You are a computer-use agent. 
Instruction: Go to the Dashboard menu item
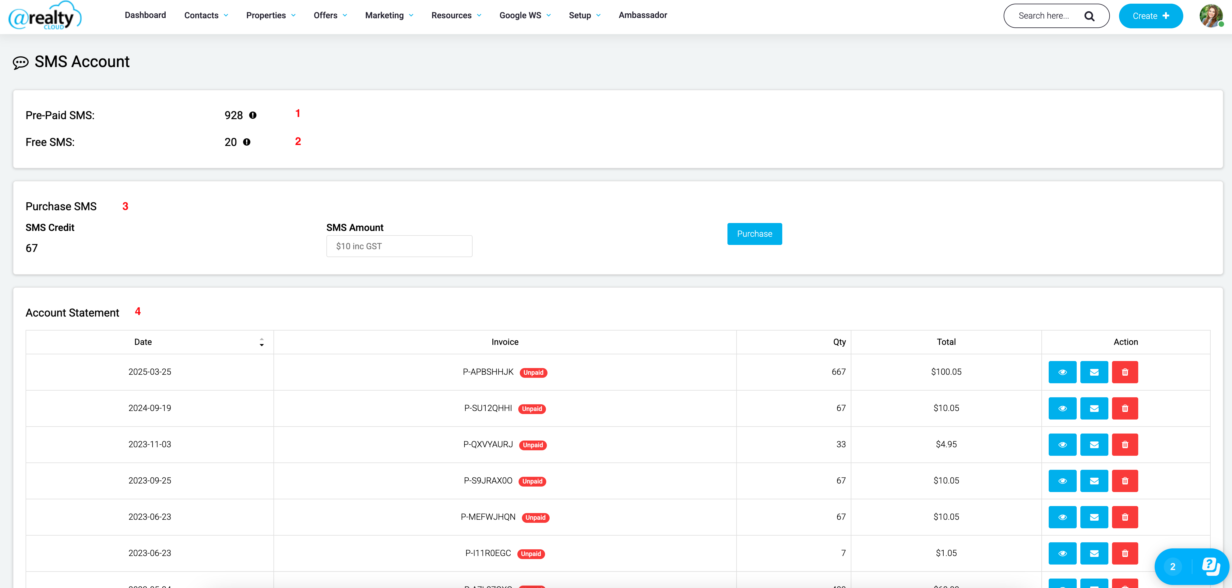pyautogui.click(x=145, y=15)
